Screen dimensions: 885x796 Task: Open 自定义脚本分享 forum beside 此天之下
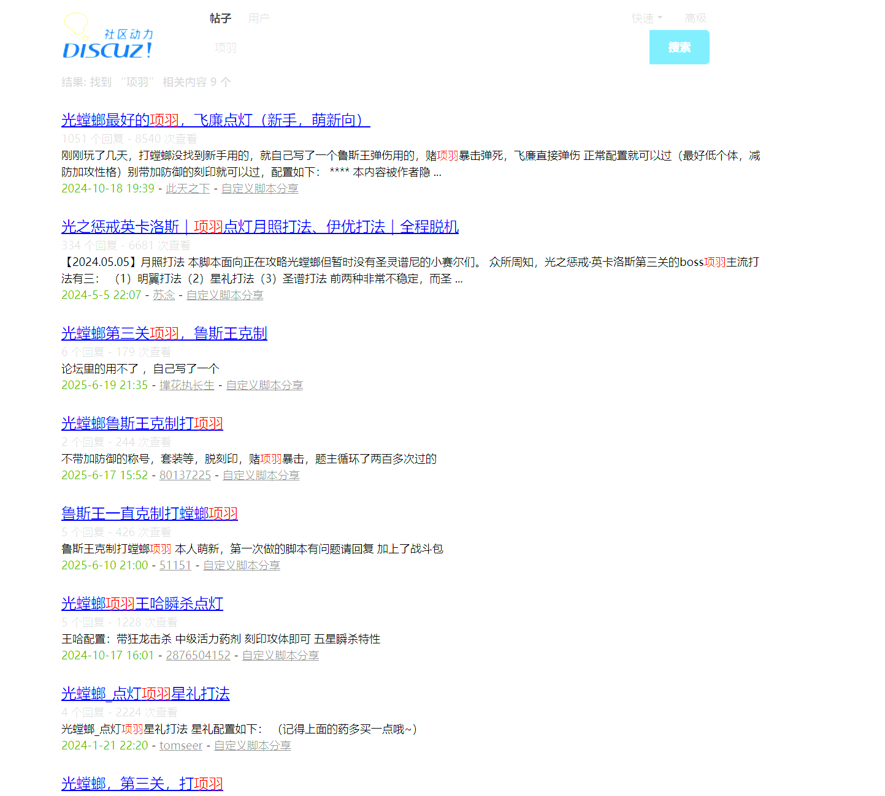click(260, 189)
